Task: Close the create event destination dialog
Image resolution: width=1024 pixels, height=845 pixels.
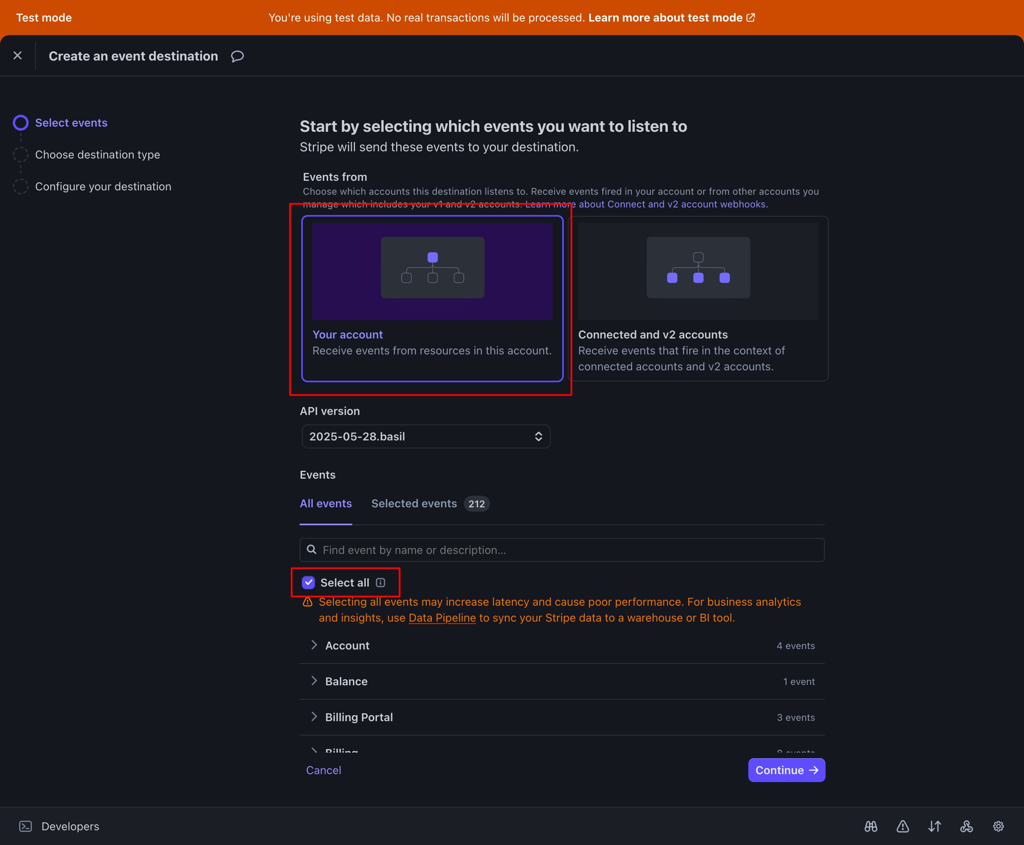Action: click(18, 55)
